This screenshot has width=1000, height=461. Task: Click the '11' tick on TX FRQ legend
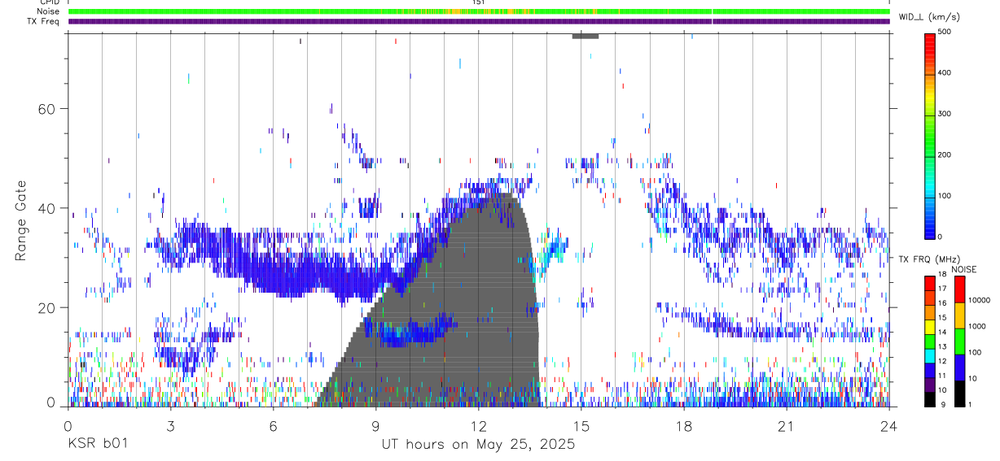[942, 376]
